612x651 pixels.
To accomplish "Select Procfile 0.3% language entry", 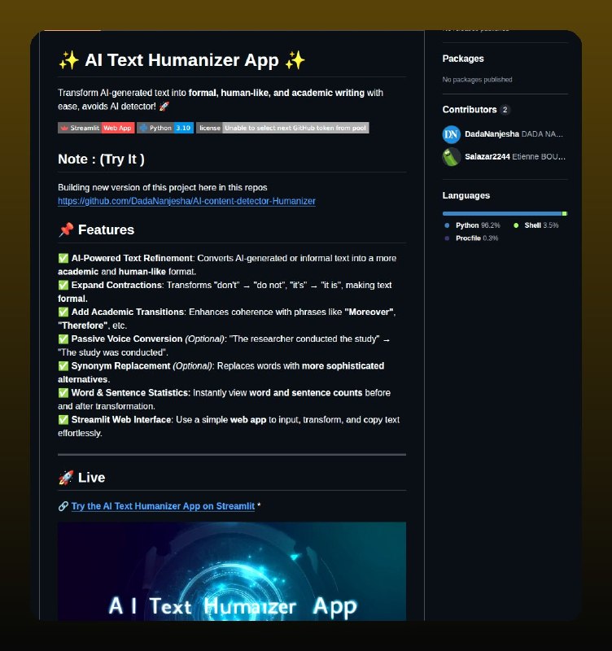I will 471,238.
